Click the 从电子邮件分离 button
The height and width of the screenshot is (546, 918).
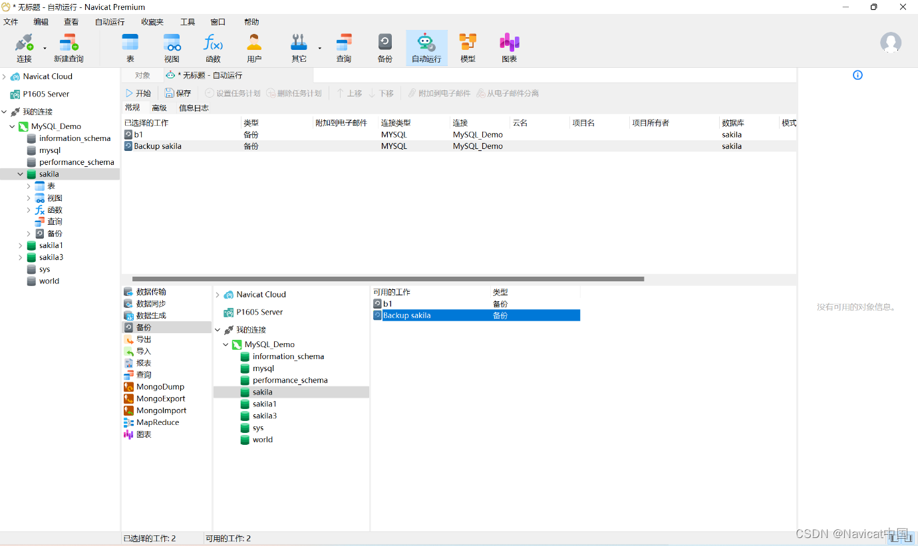[x=508, y=93]
